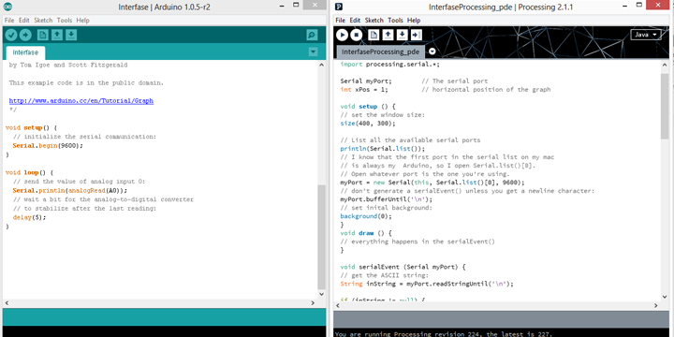Click the Processing editor scroll up arrow
Viewport: 674px width, 337px height.
tap(665, 64)
